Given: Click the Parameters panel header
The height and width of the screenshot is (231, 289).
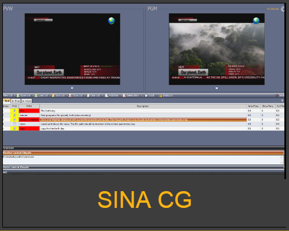Looking at the screenshot, I should click(143, 148).
